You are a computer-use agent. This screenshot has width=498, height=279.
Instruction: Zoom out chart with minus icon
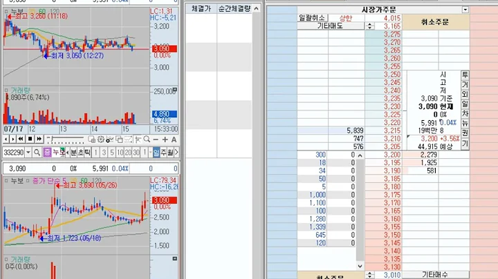pyautogui.click(x=156, y=139)
